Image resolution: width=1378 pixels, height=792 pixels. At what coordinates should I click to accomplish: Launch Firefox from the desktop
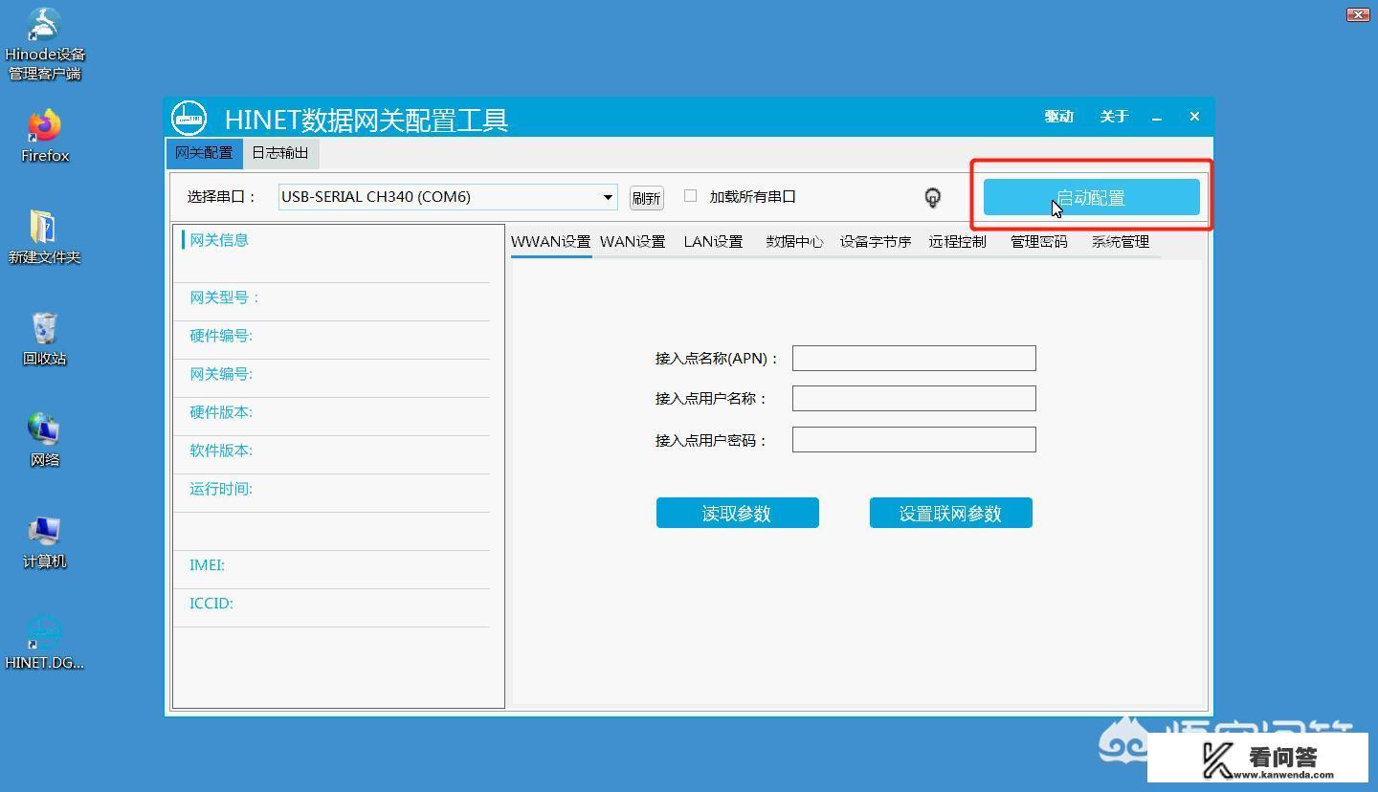[45, 126]
